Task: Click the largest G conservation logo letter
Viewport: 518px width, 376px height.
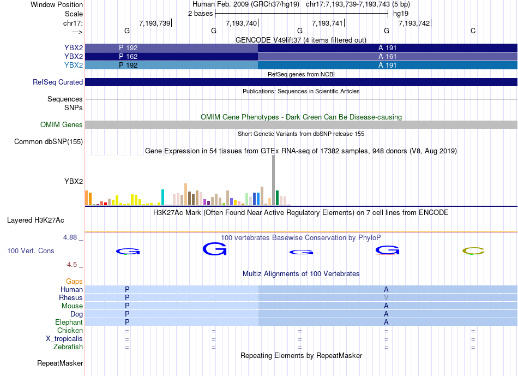Action: coord(214,249)
